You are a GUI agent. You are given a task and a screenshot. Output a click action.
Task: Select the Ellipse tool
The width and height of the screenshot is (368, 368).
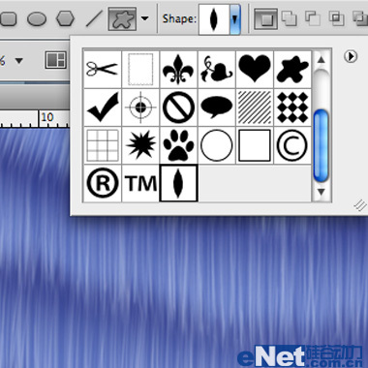tap(37, 19)
